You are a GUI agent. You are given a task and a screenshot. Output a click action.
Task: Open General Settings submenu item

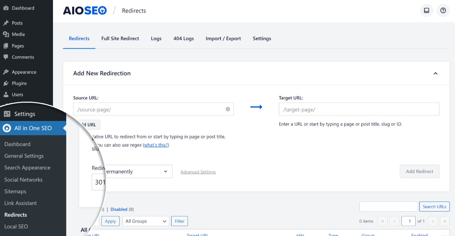point(24,156)
